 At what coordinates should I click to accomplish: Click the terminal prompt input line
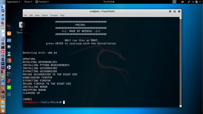coord(44,102)
